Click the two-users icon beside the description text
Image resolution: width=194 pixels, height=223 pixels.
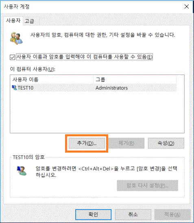click(x=16, y=38)
